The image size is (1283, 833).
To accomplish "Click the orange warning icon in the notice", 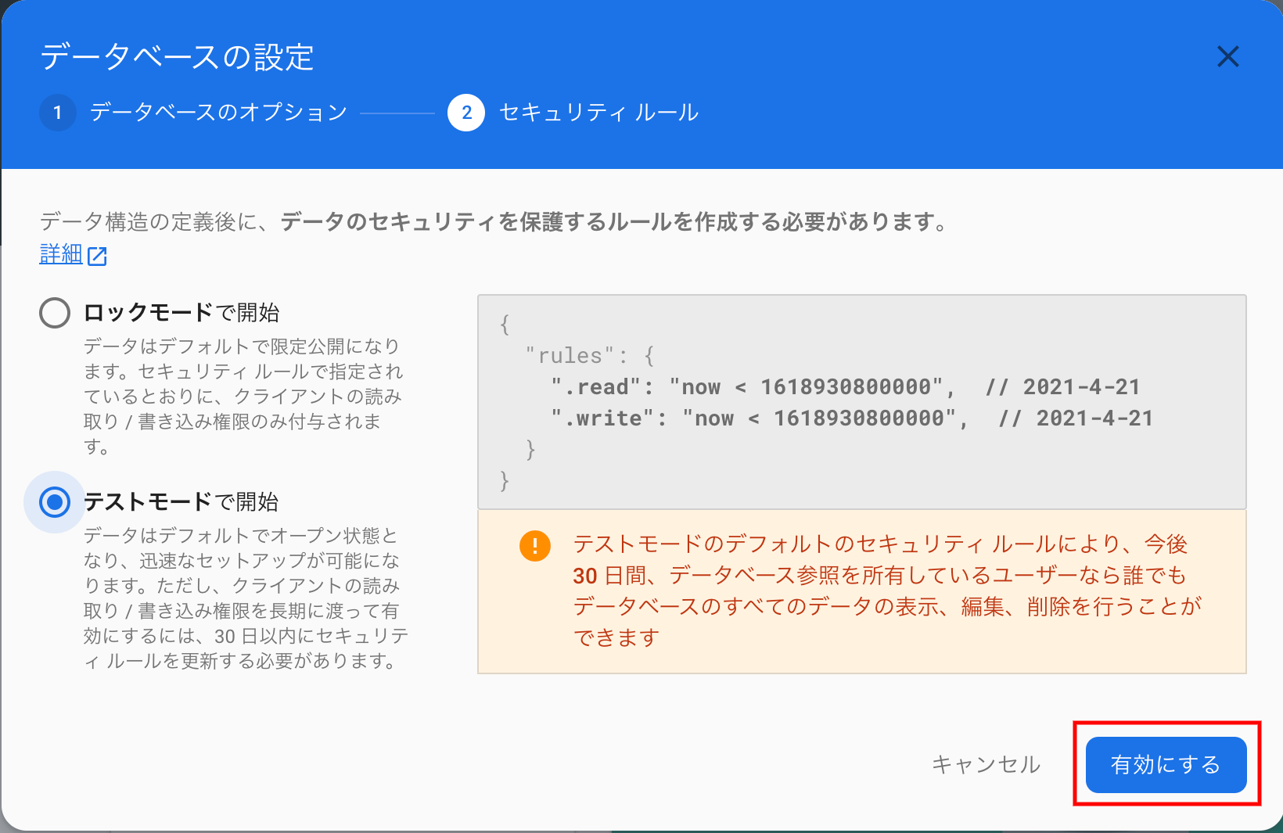I will point(535,545).
